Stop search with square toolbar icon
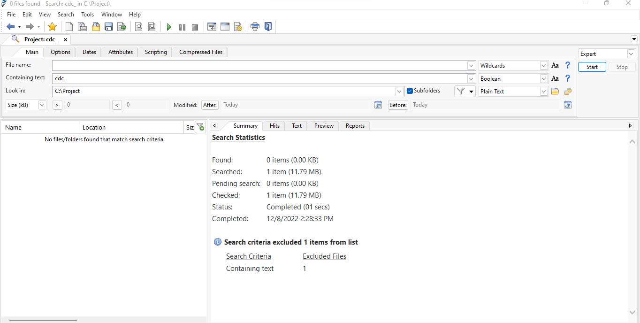This screenshot has height=323, width=640. 195,27
